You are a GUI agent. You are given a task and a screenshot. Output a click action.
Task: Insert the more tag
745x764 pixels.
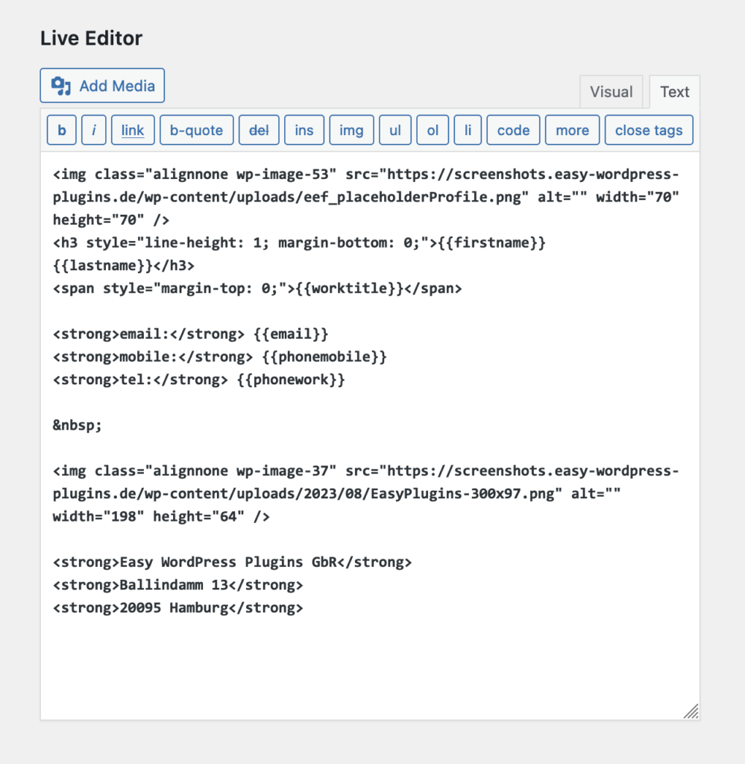572,130
